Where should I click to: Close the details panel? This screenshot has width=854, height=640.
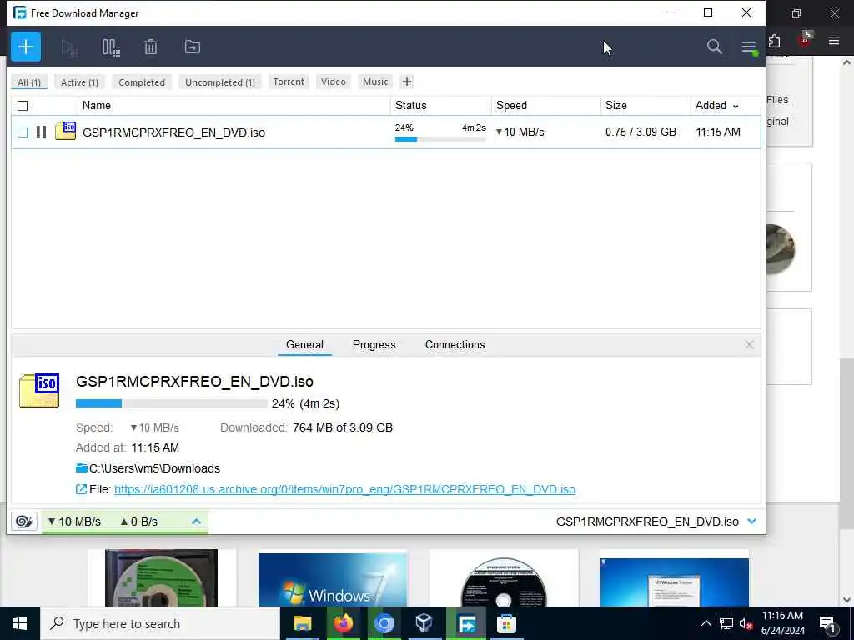tap(749, 344)
